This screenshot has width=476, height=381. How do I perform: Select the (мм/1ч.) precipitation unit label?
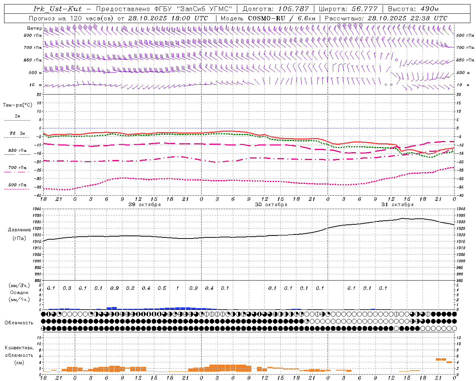[20, 300]
